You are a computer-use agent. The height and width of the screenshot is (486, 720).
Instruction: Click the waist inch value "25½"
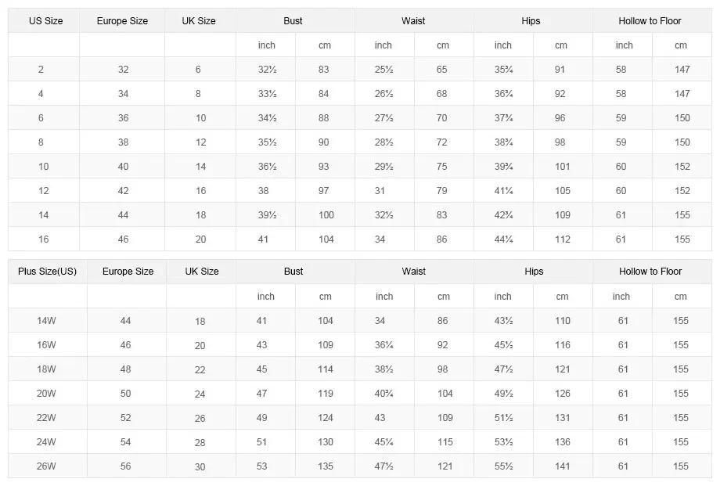383,70
